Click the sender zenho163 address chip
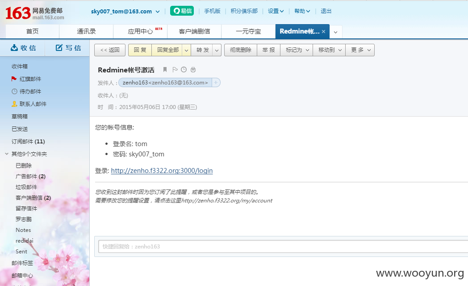 point(165,82)
